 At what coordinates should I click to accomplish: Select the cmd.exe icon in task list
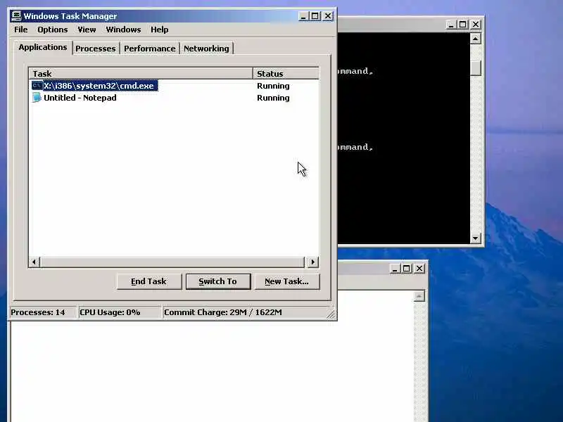coord(37,86)
